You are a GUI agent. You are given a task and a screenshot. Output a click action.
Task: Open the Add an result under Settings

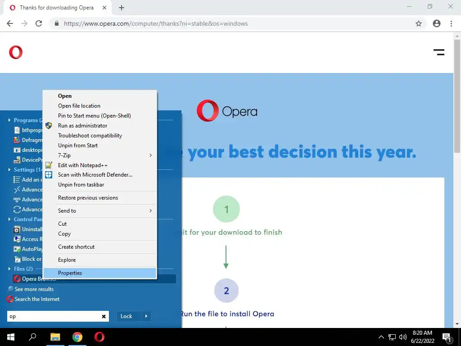(28, 180)
